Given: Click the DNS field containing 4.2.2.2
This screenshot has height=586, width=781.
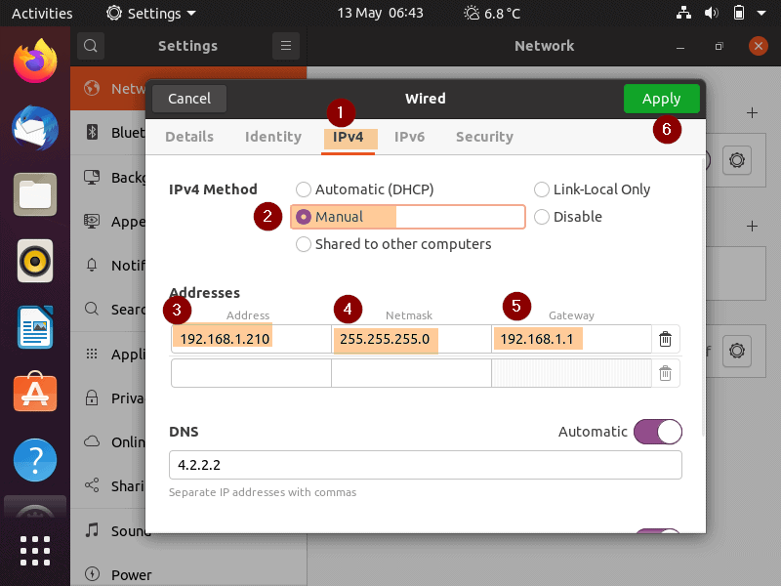Looking at the screenshot, I should (426, 465).
